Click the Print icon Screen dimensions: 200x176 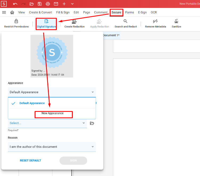[48, 4]
